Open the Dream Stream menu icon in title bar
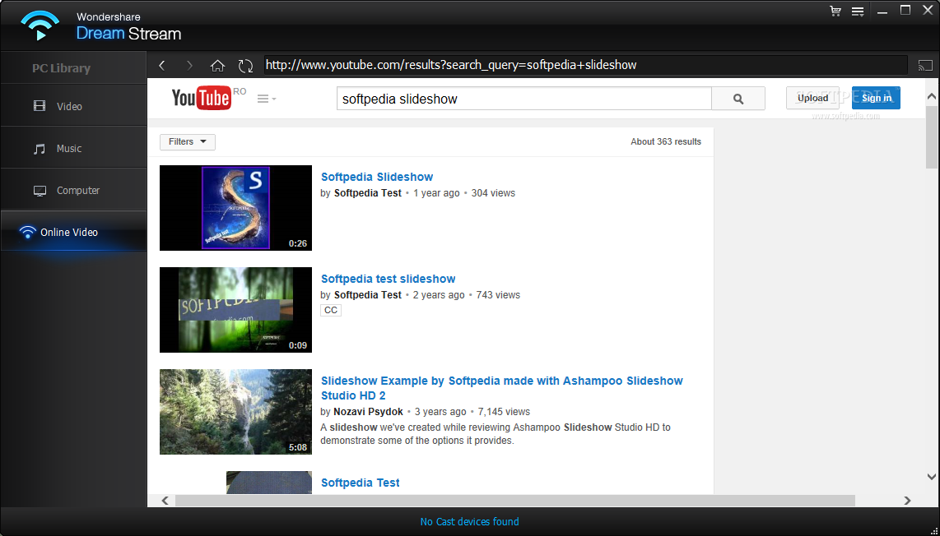 click(858, 12)
